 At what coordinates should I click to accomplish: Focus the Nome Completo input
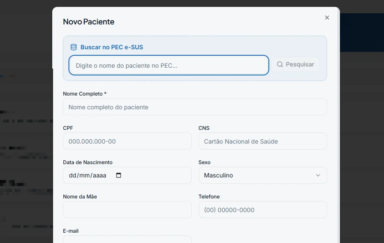(x=195, y=107)
